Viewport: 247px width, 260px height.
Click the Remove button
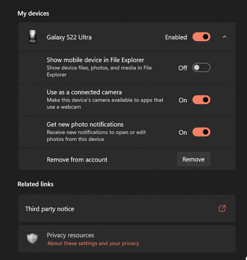click(x=194, y=159)
